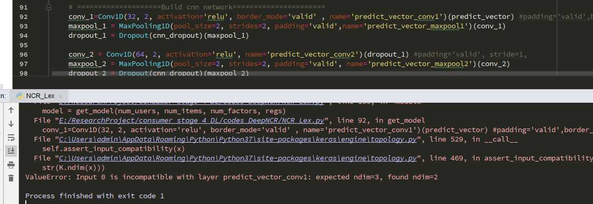Collapse the code fold marker at line 91
Image resolution: width=593 pixels, height=204 pixels.
[48, 7]
